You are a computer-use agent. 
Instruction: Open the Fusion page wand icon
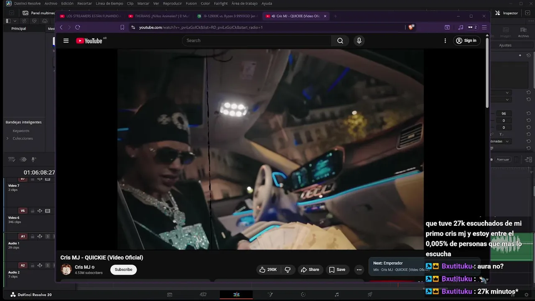pyautogui.click(x=270, y=295)
